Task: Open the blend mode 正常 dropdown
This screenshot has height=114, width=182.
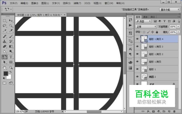Action: 146,27
